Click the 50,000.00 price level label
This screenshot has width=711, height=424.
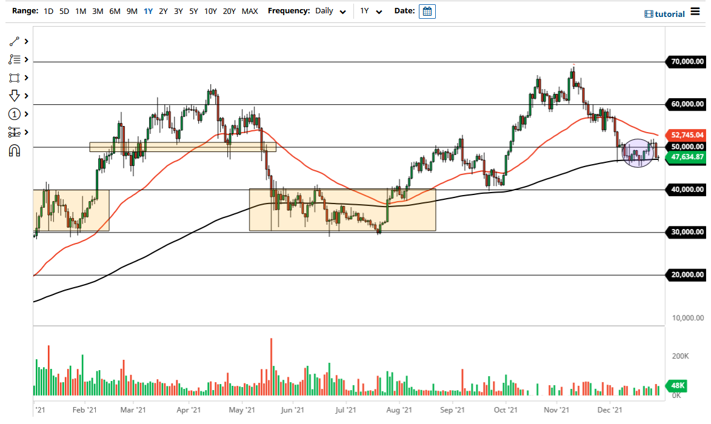click(x=686, y=147)
